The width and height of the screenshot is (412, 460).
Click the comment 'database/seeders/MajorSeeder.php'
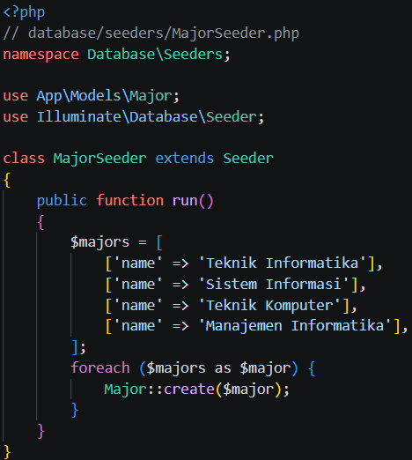point(164,33)
